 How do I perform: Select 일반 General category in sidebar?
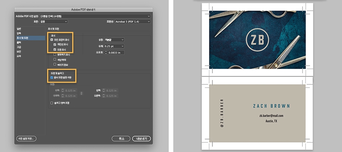pos(31,29)
